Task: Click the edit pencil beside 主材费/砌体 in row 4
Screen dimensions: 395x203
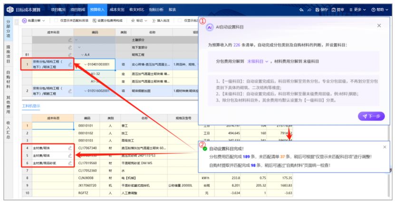Action: tap(70, 148)
